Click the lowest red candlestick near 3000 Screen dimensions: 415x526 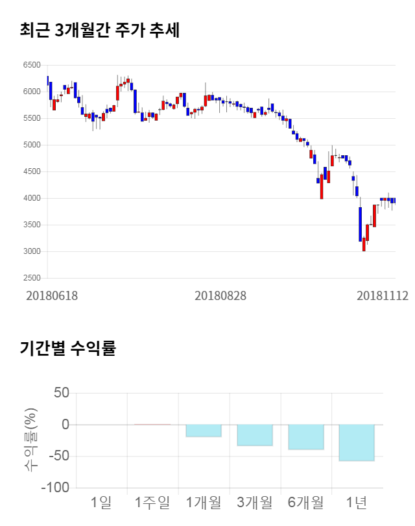[364, 245]
